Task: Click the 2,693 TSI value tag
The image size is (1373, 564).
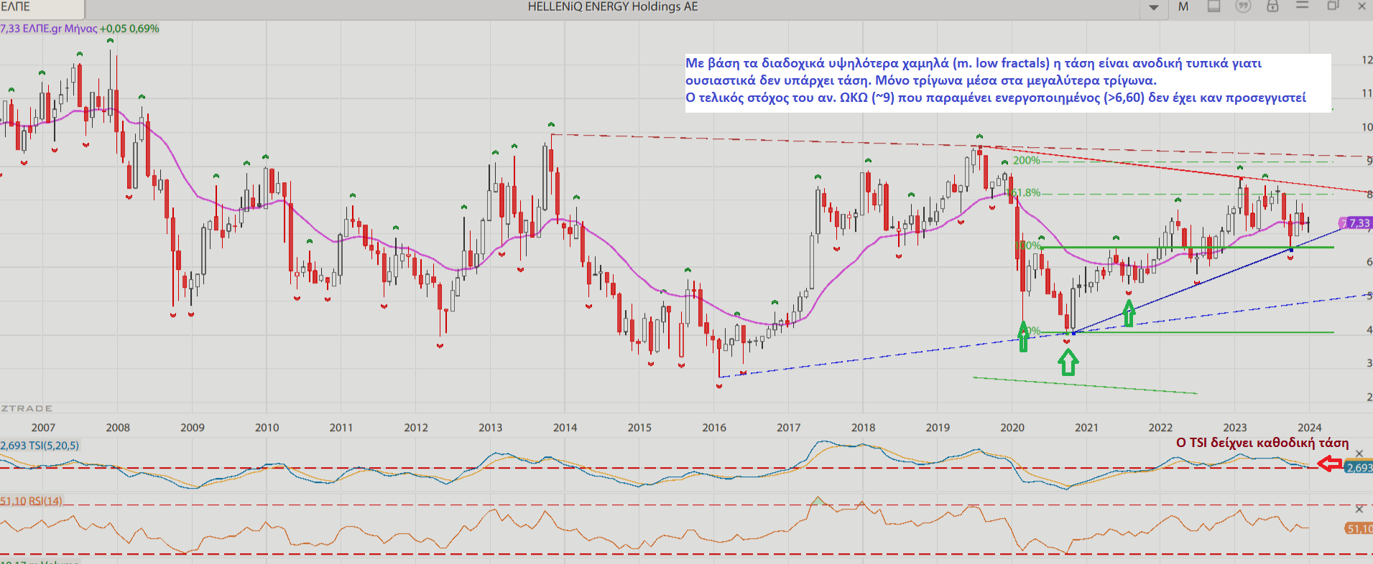Action: [1359, 468]
